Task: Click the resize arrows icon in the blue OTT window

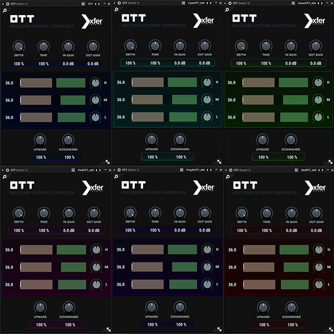Action: [x=107, y=162]
